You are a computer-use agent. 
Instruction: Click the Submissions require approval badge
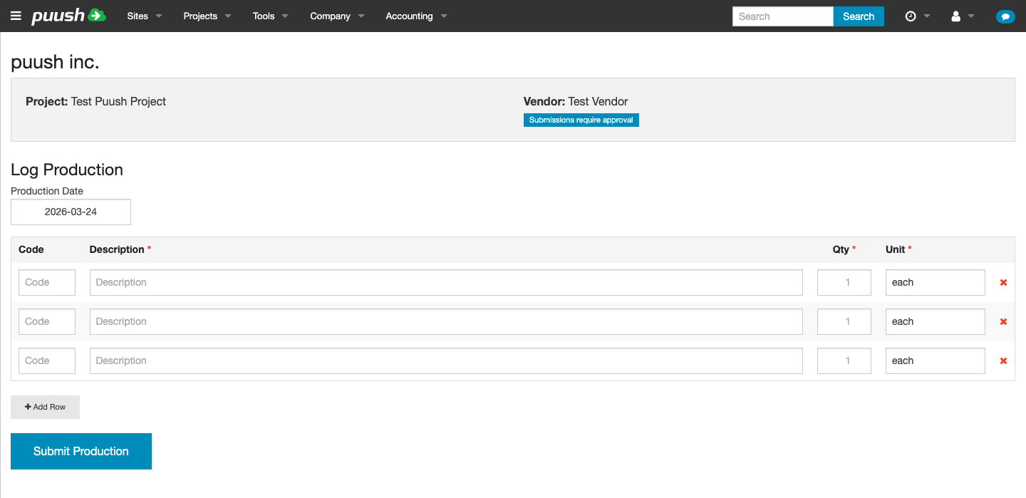coord(581,120)
